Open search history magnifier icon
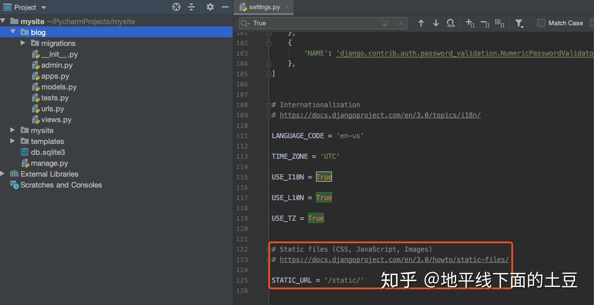 point(245,23)
